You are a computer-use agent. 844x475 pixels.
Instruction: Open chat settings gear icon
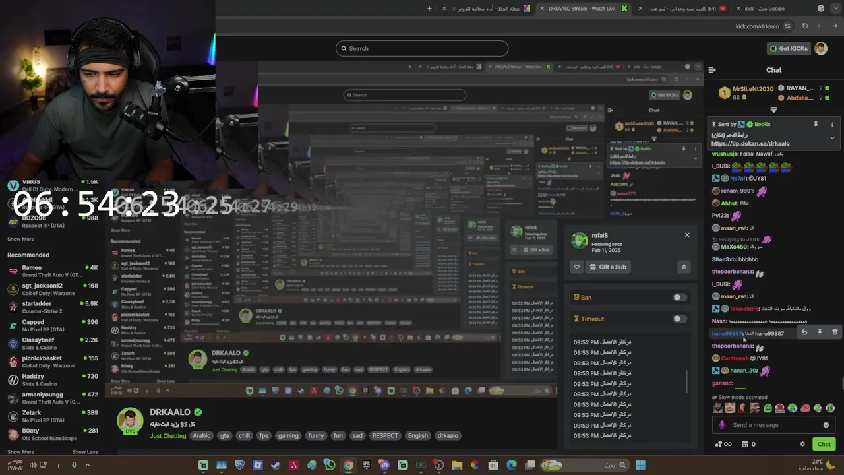(802, 444)
